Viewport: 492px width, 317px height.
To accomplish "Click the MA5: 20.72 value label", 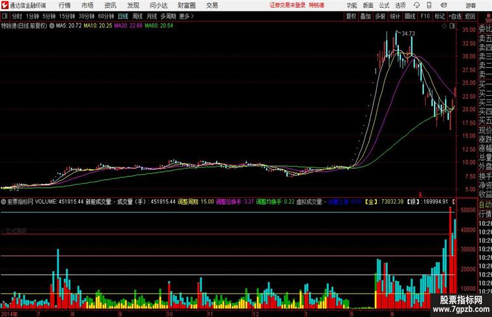I will pos(69,26).
